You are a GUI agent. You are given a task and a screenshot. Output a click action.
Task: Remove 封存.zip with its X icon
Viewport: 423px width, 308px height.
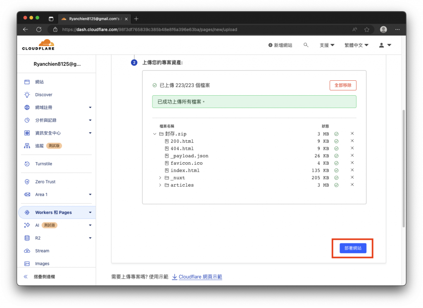click(x=352, y=134)
